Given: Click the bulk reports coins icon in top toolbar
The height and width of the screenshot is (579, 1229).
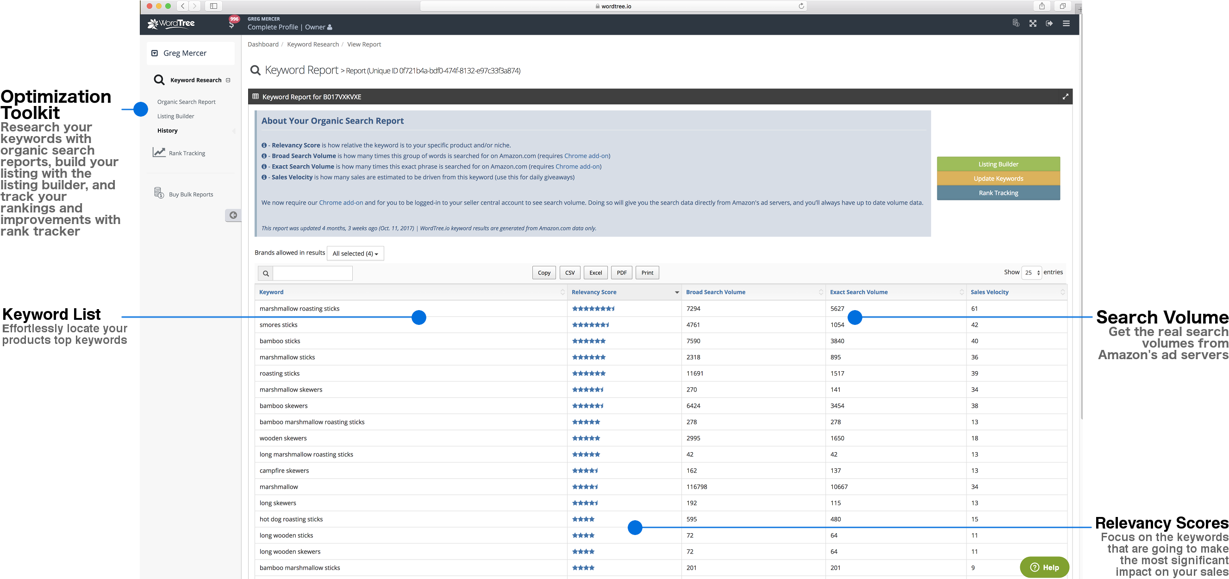Looking at the screenshot, I should (1016, 23).
